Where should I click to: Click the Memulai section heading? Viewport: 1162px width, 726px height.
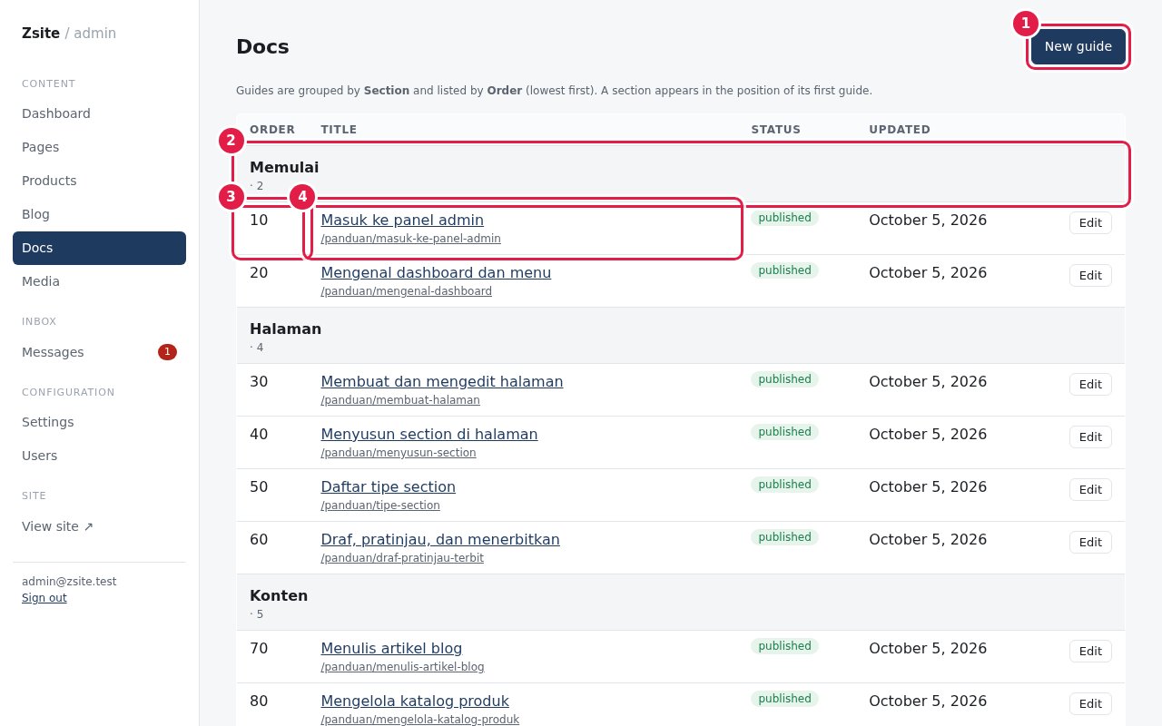click(x=284, y=167)
